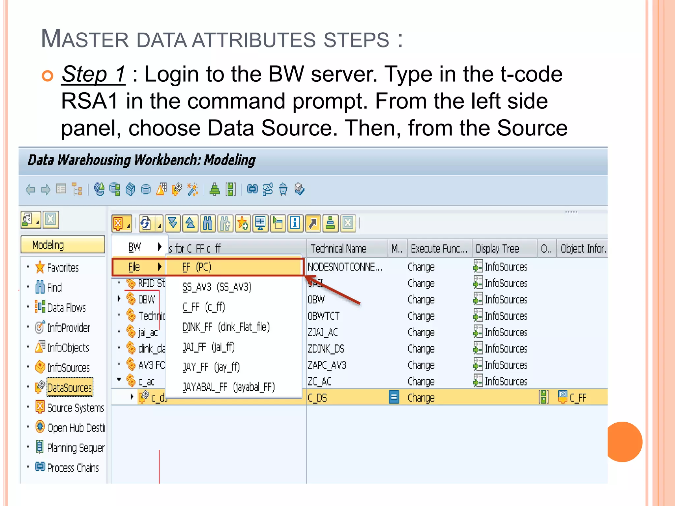Open InfoProvider in the Modeling panel
The height and width of the screenshot is (506, 675).
69,328
